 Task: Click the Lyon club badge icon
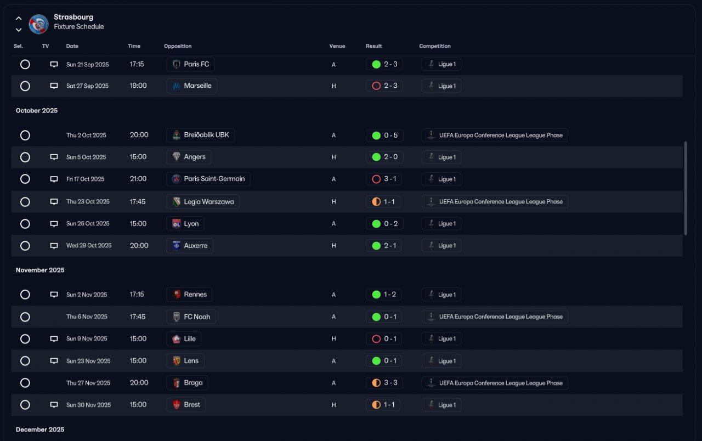click(x=177, y=224)
